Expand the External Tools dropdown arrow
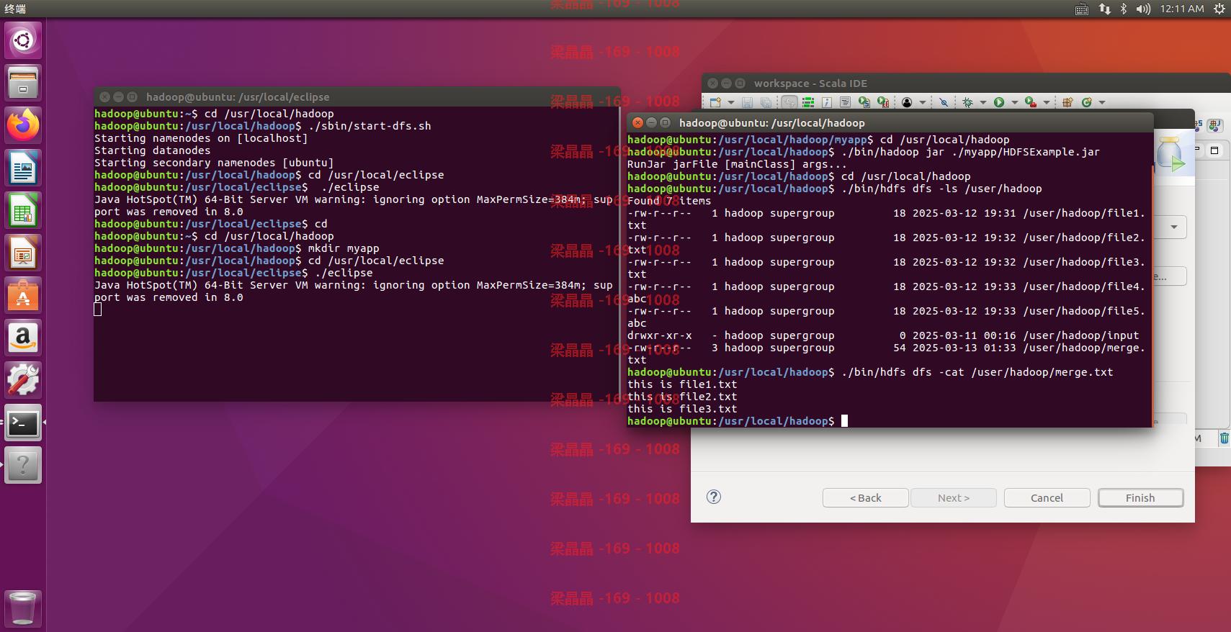This screenshot has width=1231, height=632. pos(1047,102)
